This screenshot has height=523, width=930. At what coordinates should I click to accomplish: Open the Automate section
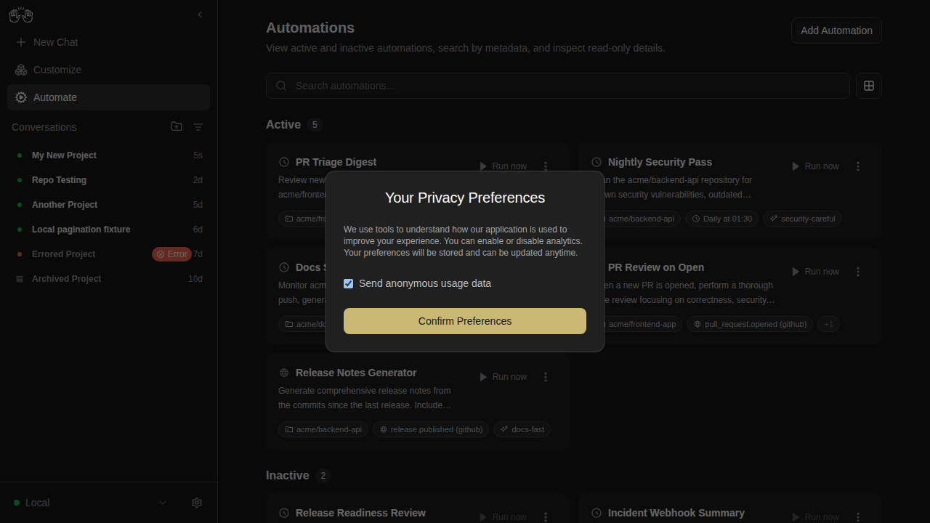click(x=109, y=97)
